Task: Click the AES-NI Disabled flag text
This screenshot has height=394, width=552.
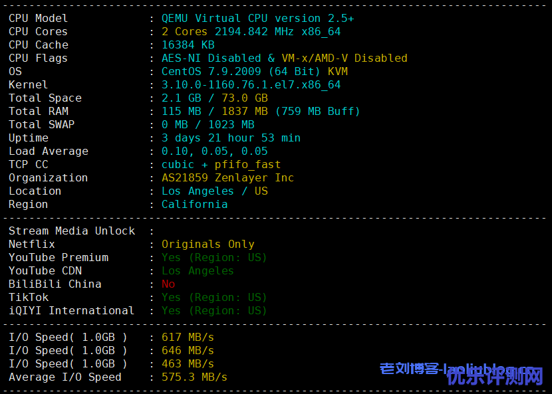Action: pyautogui.click(x=211, y=58)
